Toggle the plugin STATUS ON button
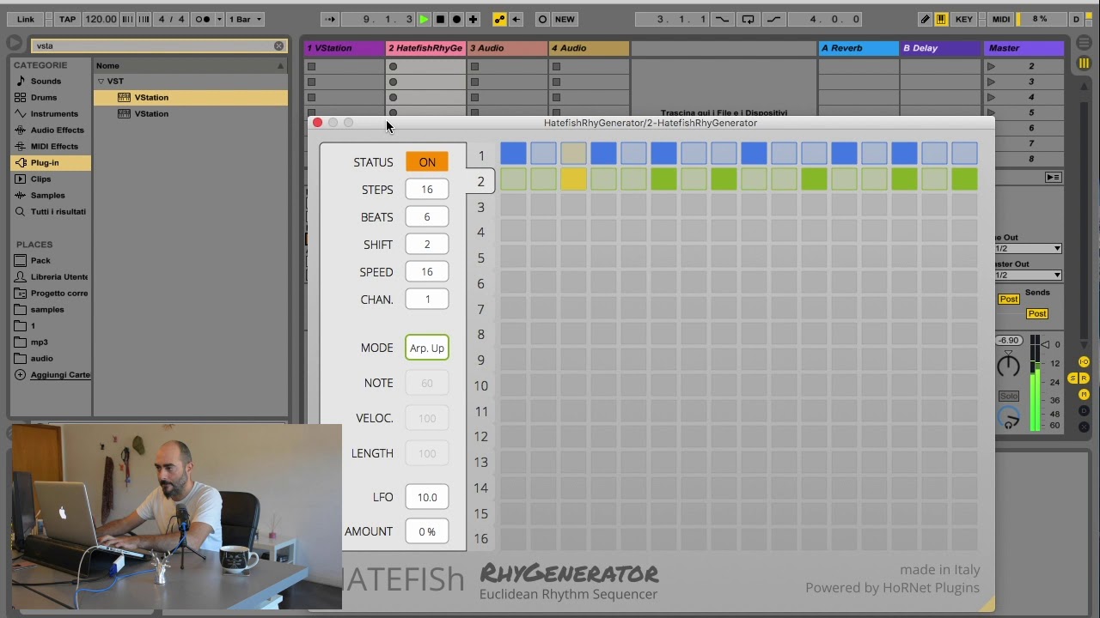Viewport: 1100px width, 618px height. coord(427,162)
